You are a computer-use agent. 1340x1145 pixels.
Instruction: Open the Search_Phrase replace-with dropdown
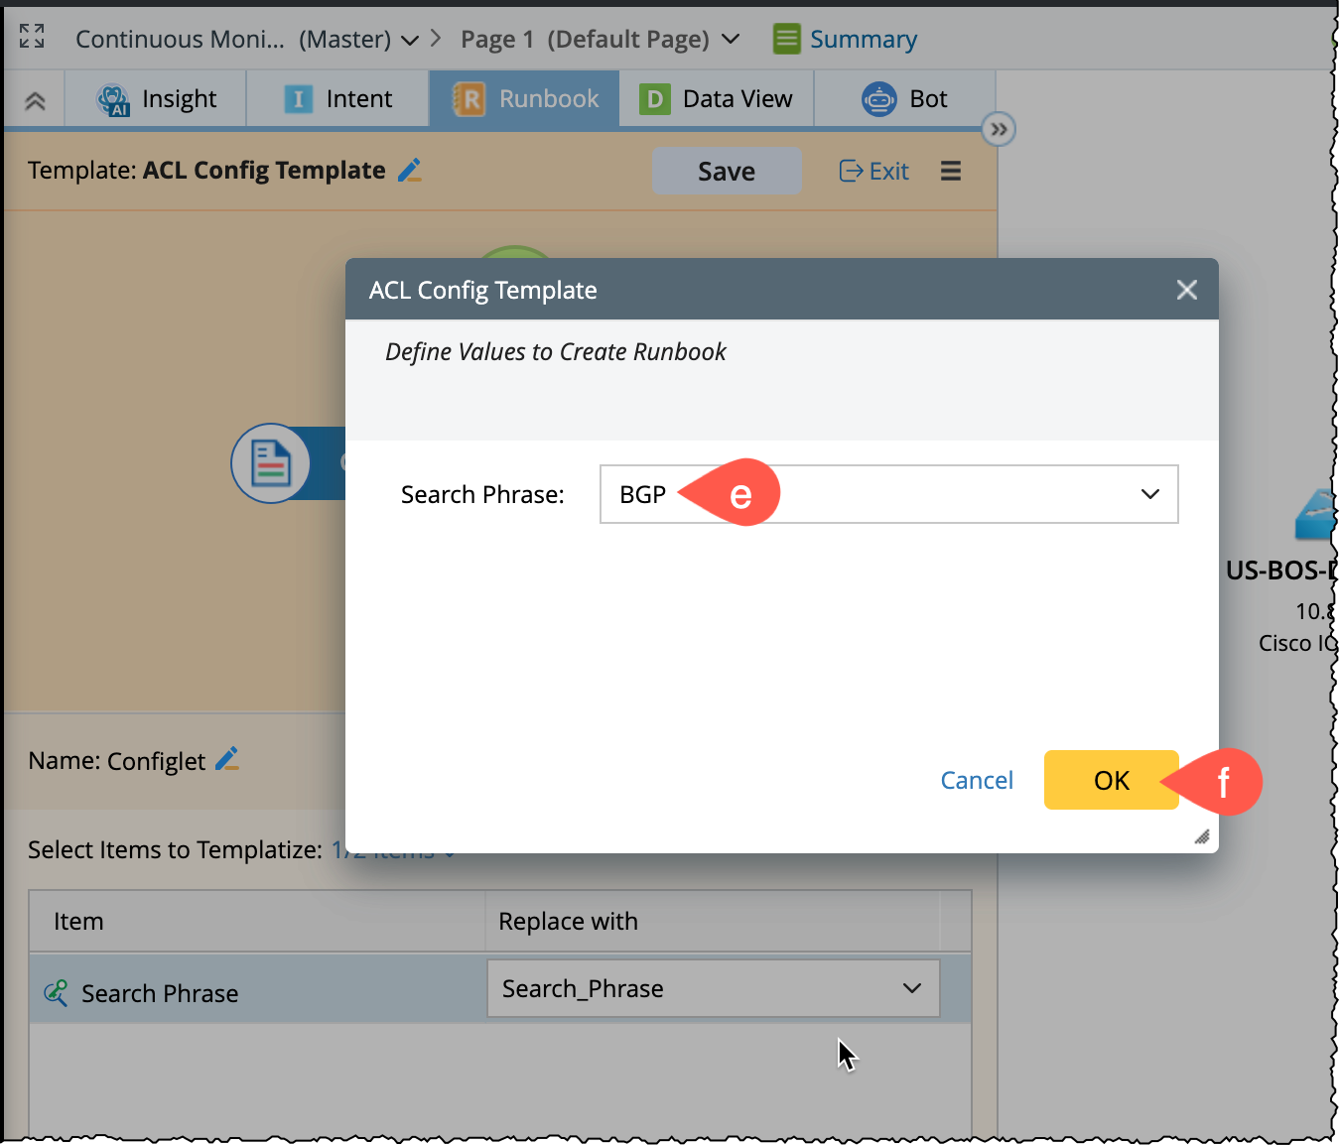[911, 988]
